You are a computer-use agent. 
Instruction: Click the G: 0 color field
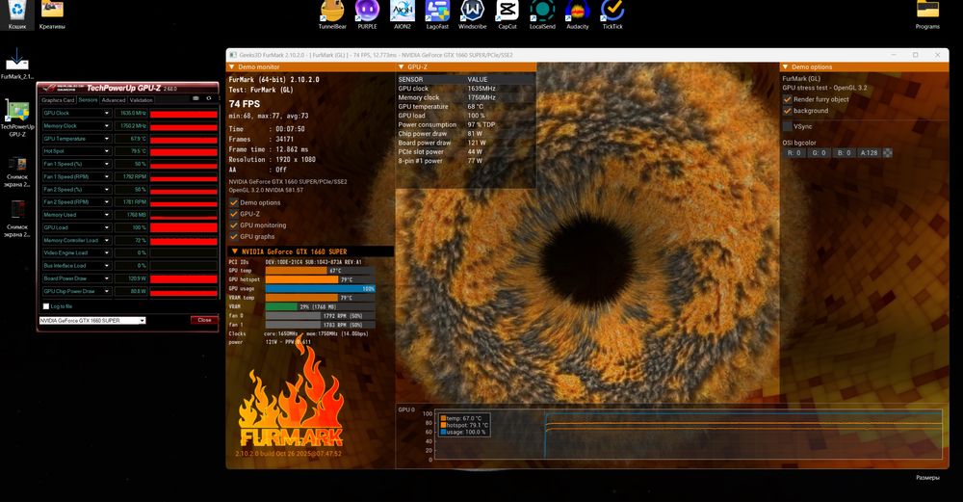click(820, 153)
